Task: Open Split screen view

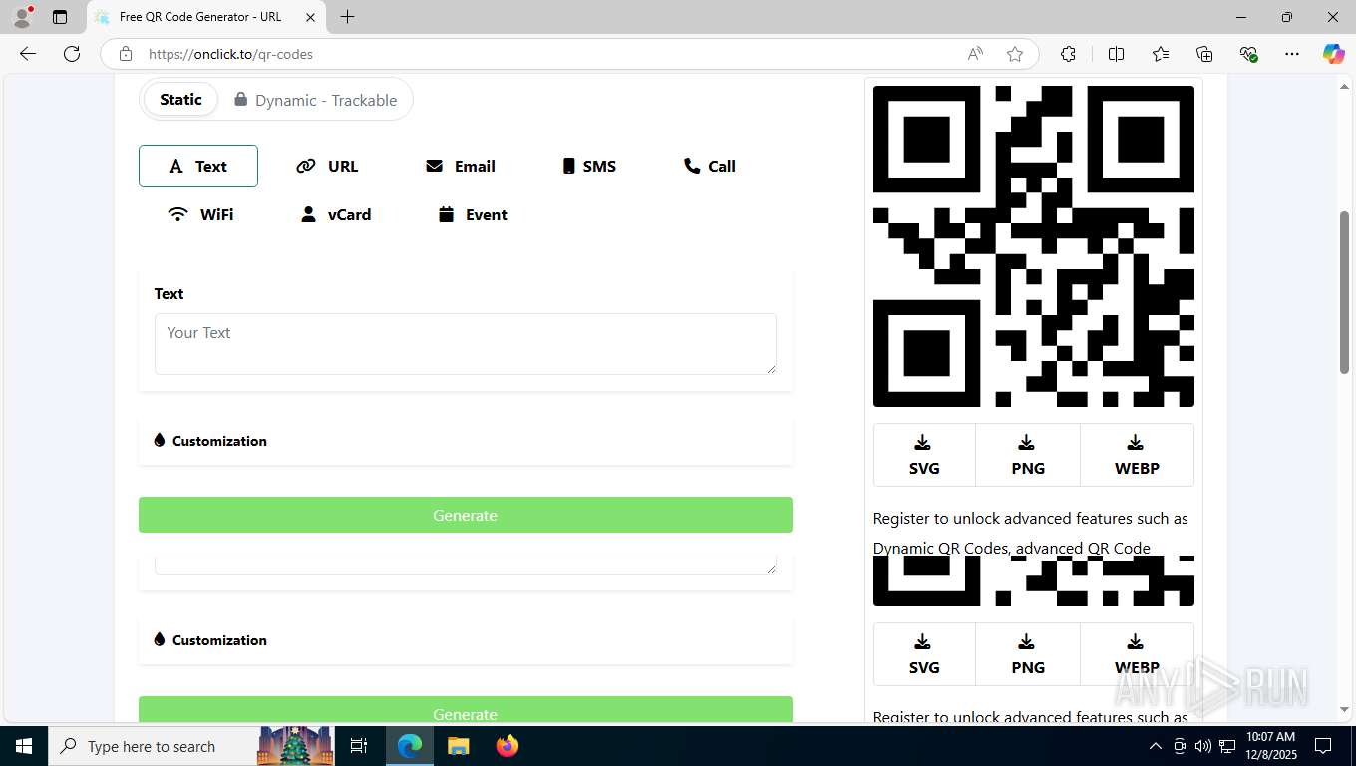Action: (x=1117, y=54)
